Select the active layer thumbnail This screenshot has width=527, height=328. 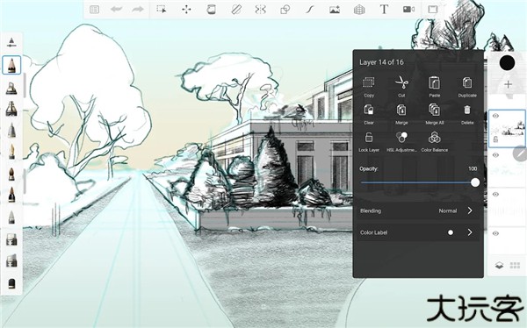(507, 129)
